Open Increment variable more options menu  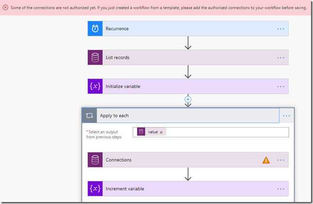coord(280,189)
